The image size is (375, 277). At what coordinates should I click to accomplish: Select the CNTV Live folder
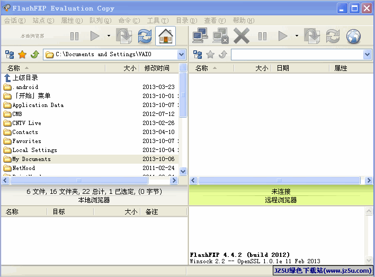point(22,123)
